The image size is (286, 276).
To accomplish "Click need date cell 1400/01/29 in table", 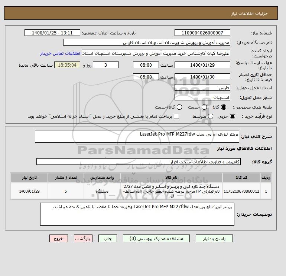I will click(29, 191).
